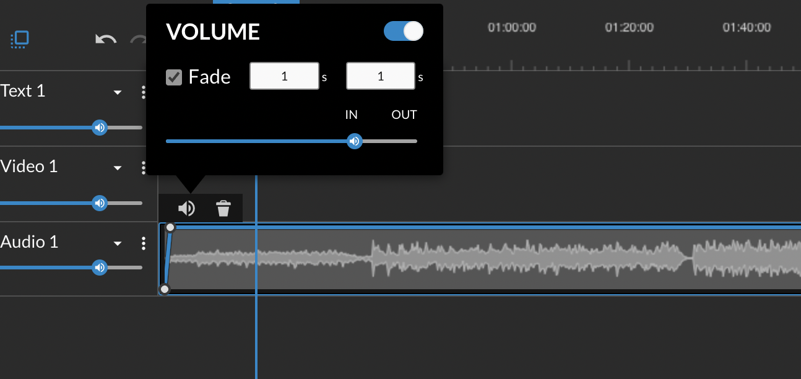
Task: Expand the Audio 1 track dropdown
Action: (x=118, y=243)
